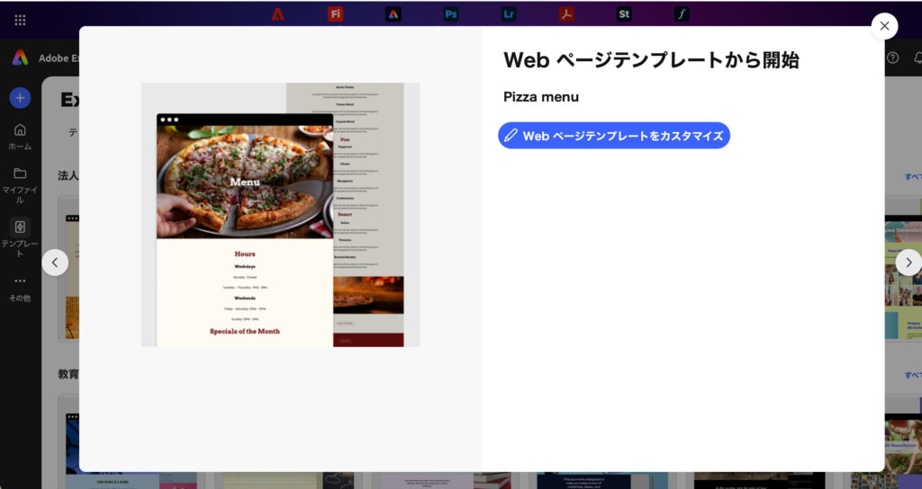Image resolution: width=922 pixels, height=489 pixels.
Task: Open the Lightroom (Lr) icon
Action: tap(509, 14)
